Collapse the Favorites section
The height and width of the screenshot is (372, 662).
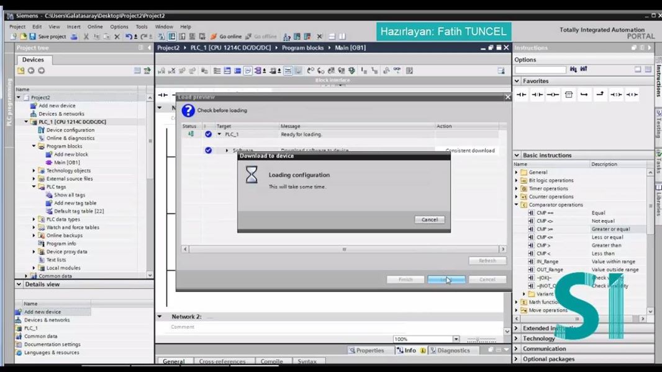point(517,81)
